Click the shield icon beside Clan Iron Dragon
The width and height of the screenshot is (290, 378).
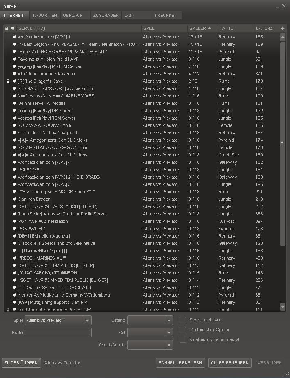pos(14,199)
